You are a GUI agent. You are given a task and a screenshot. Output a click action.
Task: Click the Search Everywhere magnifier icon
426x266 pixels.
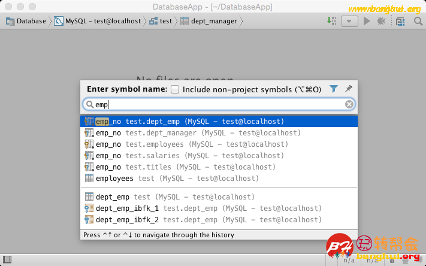(418, 21)
